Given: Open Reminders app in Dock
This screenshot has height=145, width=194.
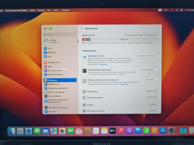Looking at the screenshot, I should click(x=96, y=131).
